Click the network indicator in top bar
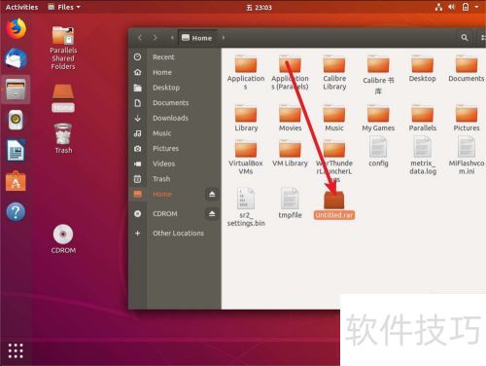Screen dimensions: 486x366 tap(438, 7)
